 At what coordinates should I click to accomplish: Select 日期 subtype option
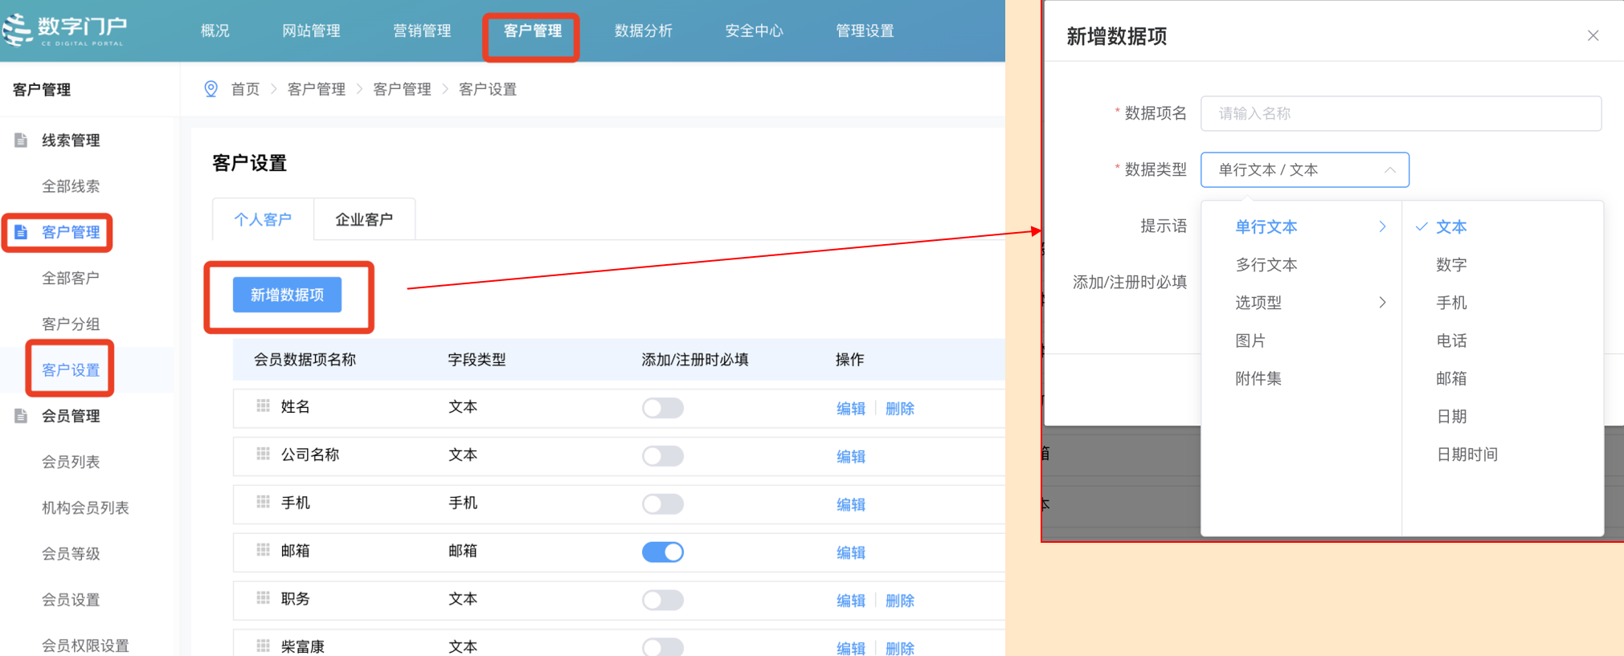(1451, 416)
